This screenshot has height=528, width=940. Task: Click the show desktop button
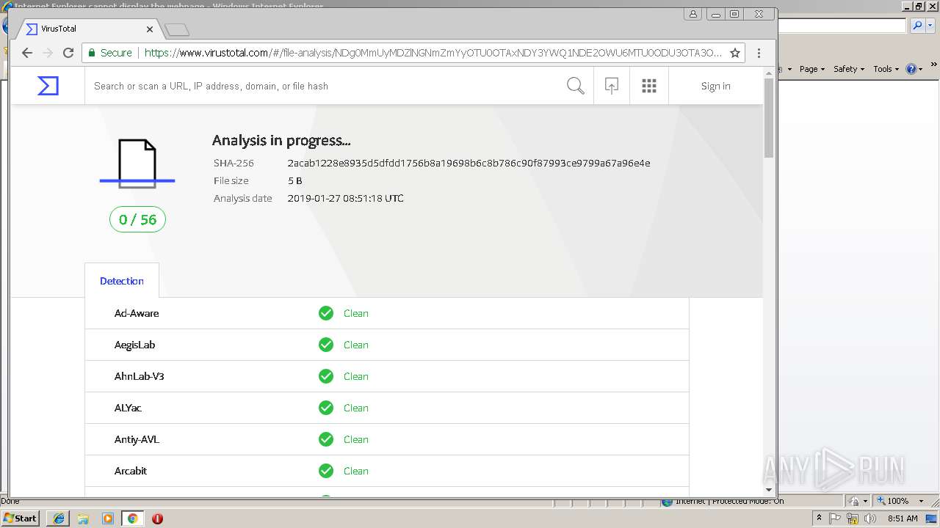[x=933, y=518]
